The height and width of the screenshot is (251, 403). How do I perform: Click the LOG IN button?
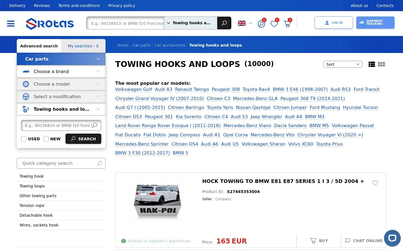(x=334, y=23)
